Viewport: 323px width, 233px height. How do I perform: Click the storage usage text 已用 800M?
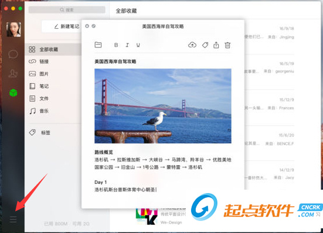(56, 224)
